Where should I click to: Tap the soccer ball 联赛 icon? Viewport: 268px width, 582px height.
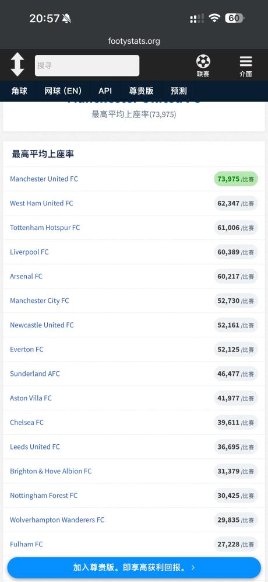tap(203, 66)
